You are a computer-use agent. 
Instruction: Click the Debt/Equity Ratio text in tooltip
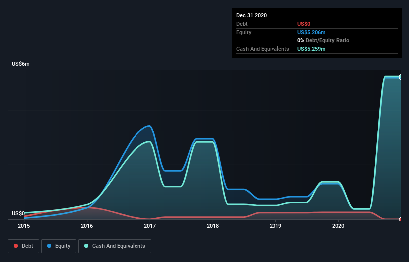[x=327, y=41]
